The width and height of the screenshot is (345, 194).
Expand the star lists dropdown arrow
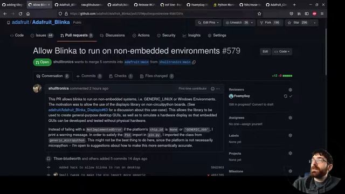tap(314, 23)
